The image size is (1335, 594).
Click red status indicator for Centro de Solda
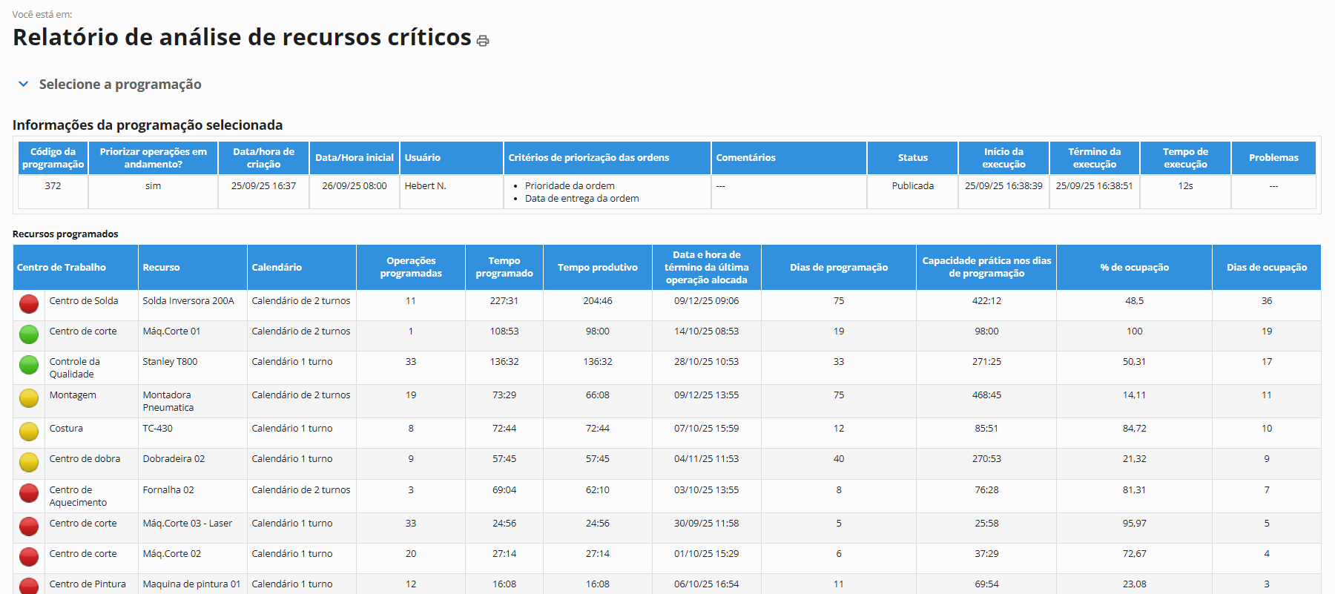(x=29, y=303)
